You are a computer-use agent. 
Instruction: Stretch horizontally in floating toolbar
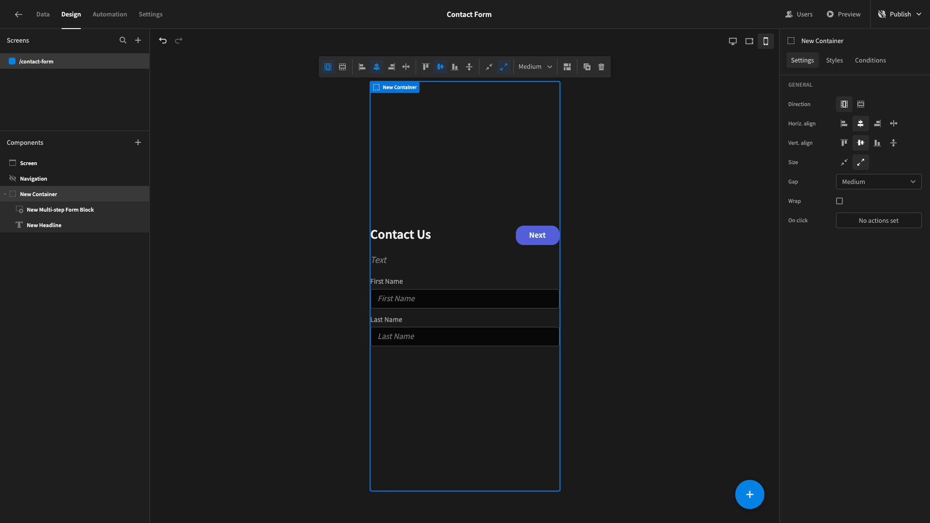tap(406, 67)
